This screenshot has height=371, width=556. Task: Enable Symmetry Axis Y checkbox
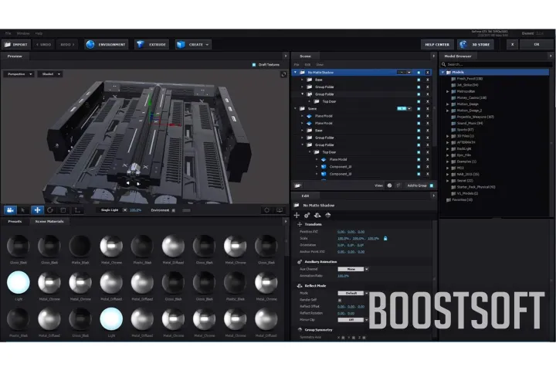pyautogui.click(x=354, y=337)
